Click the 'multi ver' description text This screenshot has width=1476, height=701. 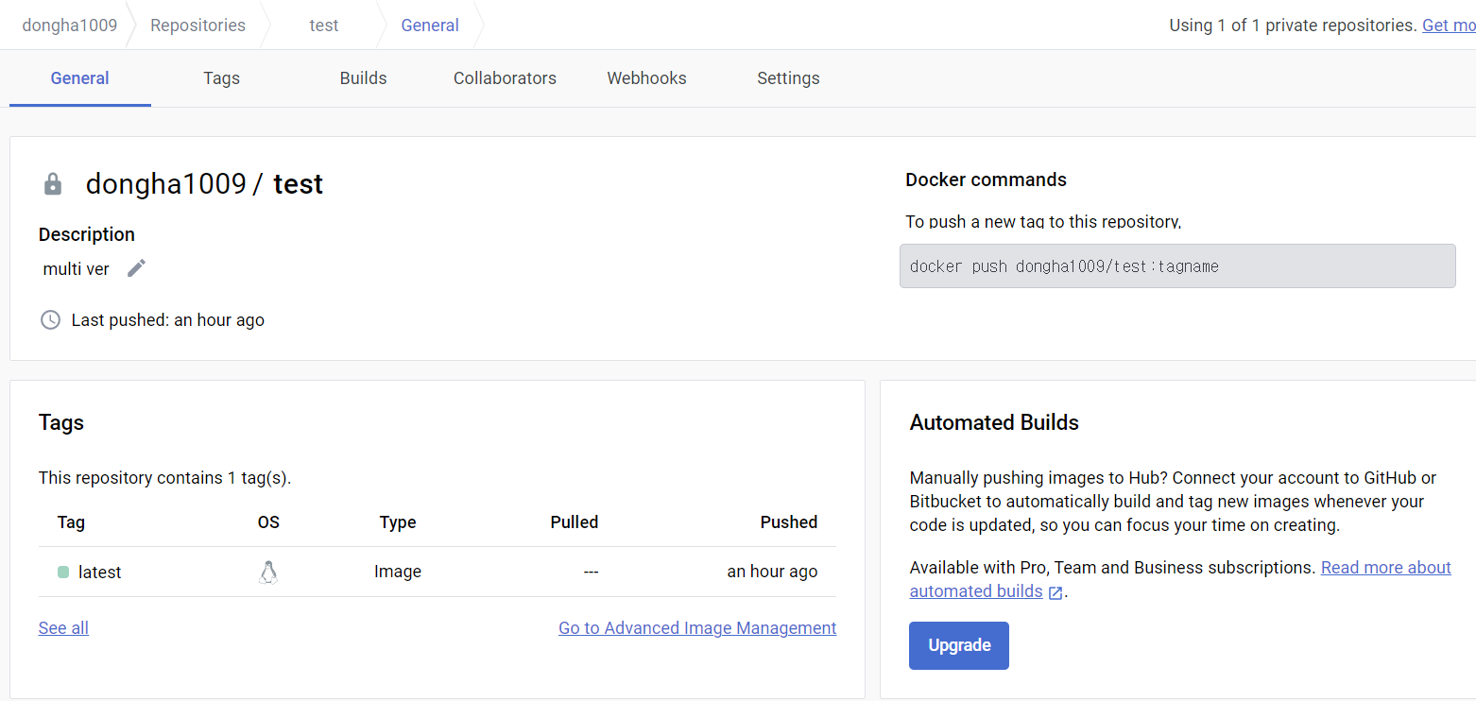(x=77, y=269)
